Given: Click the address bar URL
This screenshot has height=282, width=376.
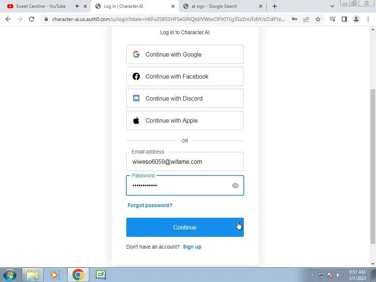Looking at the screenshot, I should pos(168,19).
